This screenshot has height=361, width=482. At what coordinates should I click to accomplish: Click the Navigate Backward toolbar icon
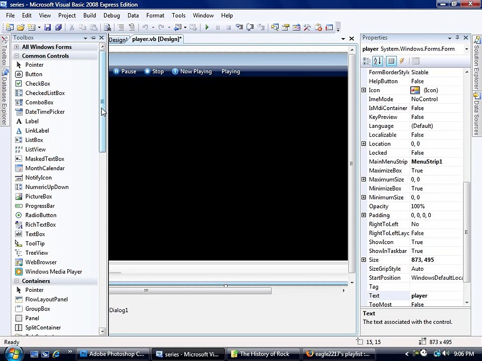(178, 27)
